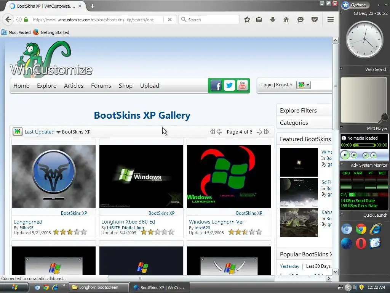Expand the Explore Filters panel
This screenshot has height=293, width=390.
(304, 110)
